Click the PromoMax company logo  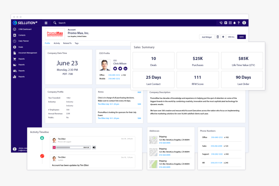(55, 34)
